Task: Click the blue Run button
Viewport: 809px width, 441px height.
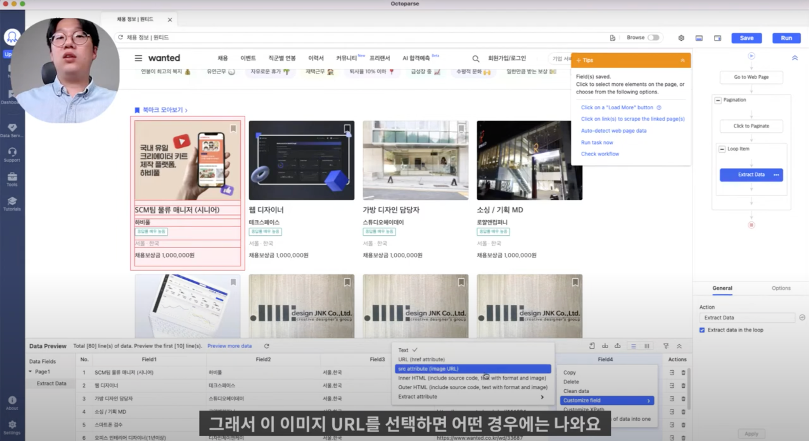Action: pyautogui.click(x=786, y=38)
